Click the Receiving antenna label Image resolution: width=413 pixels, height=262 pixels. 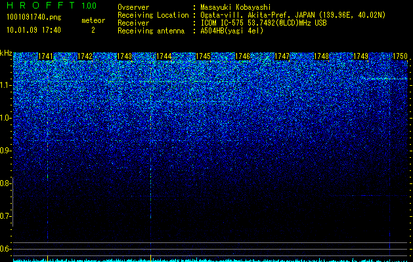click(x=151, y=31)
